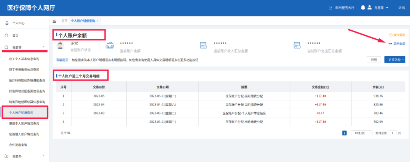Click the wallet icon for current balance
Viewport: 410px width, 162px height.
tap(110, 46)
